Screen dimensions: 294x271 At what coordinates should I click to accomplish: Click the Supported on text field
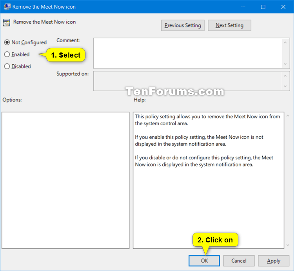tap(188, 81)
